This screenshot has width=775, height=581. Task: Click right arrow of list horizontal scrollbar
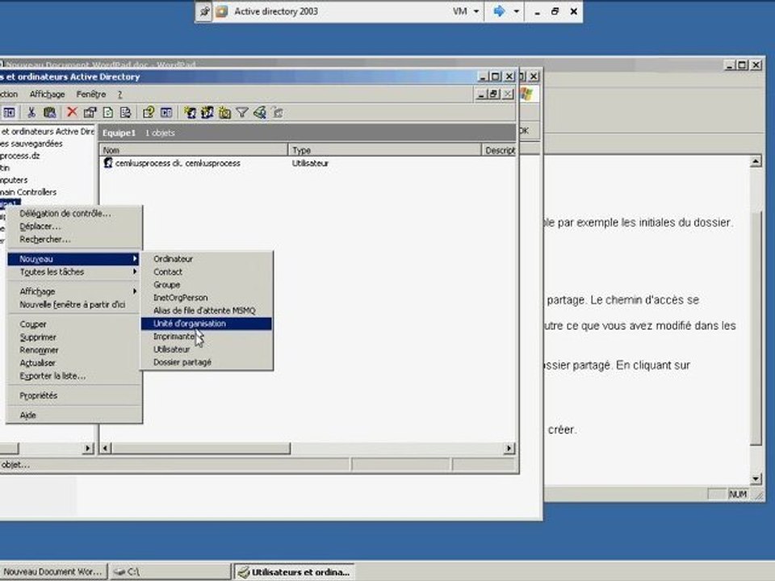click(x=509, y=448)
